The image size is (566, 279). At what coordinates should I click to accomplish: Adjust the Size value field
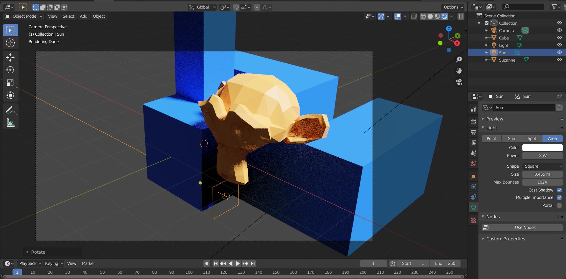tap(542, 174)
